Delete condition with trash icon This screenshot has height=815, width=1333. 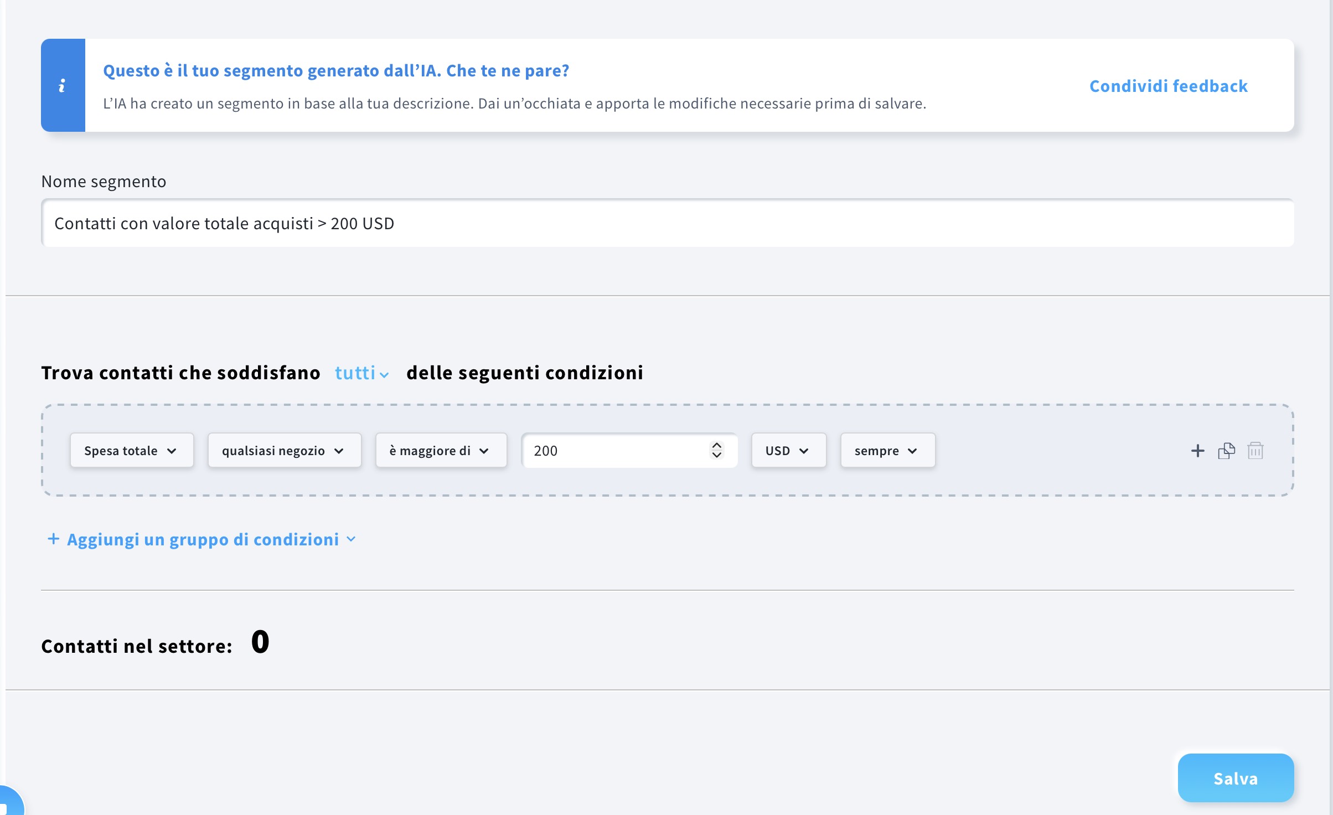[x=1255, y=451]
